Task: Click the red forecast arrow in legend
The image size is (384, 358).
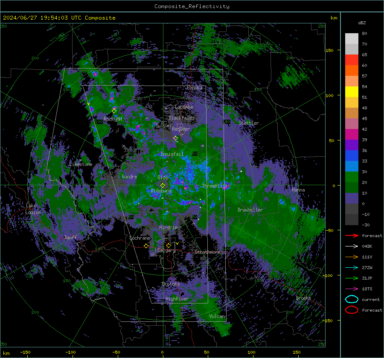Action: (352, 235)
